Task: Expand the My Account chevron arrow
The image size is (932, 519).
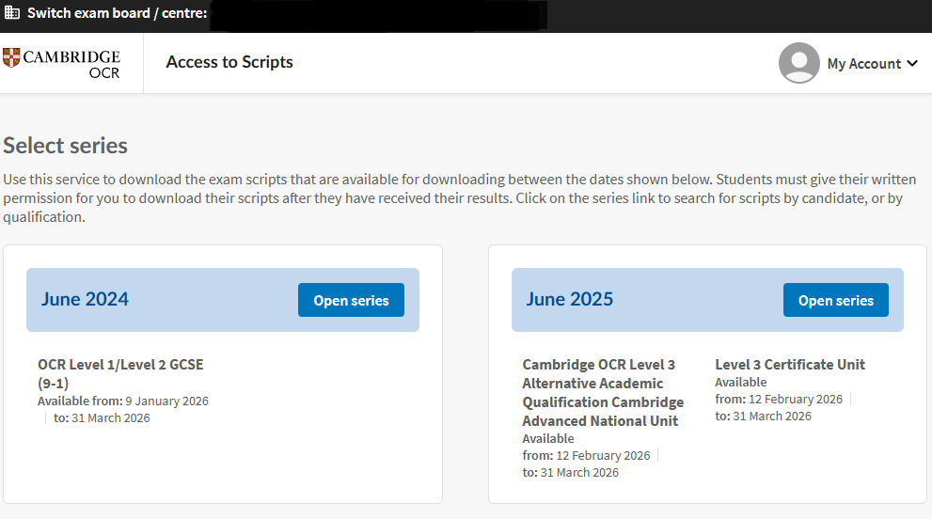Action: pyautogui.click(x=911, y=64)
